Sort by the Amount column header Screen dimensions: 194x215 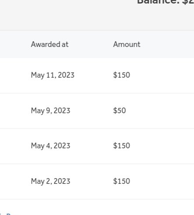coord(127,44)
